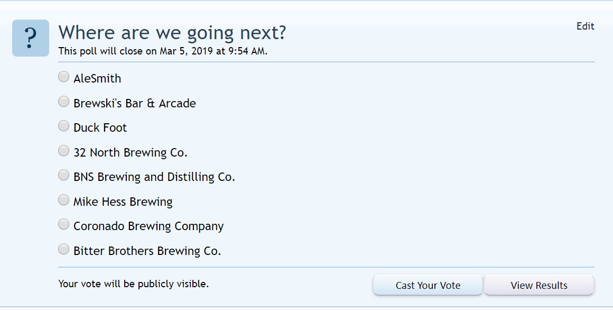Click the poll closing date text

[163, 51]
